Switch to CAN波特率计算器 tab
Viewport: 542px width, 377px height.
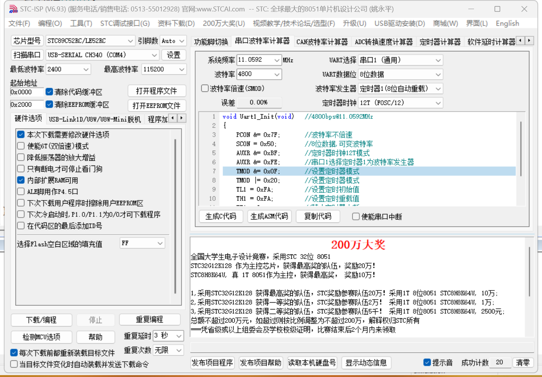tap(322, 42)
